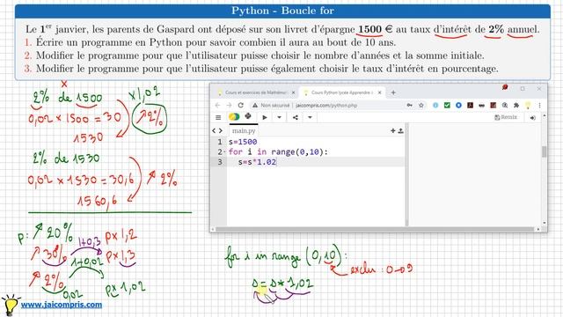Click the upload file icon

pos(401,131)
